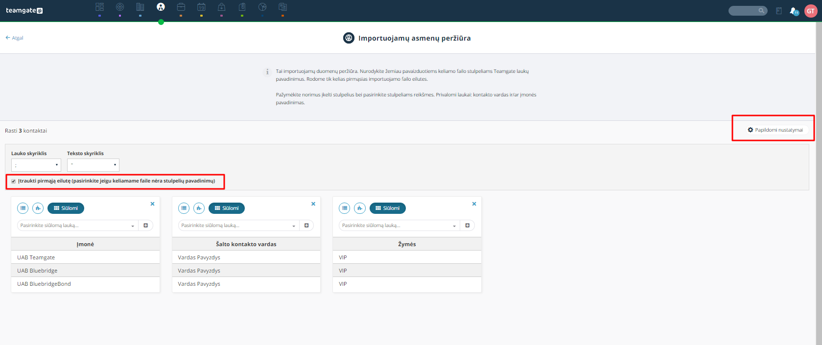Screen dimensions: 822x345
Task: Open the notifications bell with 11 badge
Action: click(x=794, y=11)
